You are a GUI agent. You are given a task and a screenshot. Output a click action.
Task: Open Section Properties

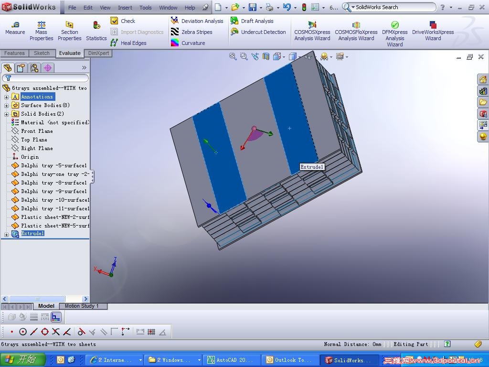[x=70, y=31]
